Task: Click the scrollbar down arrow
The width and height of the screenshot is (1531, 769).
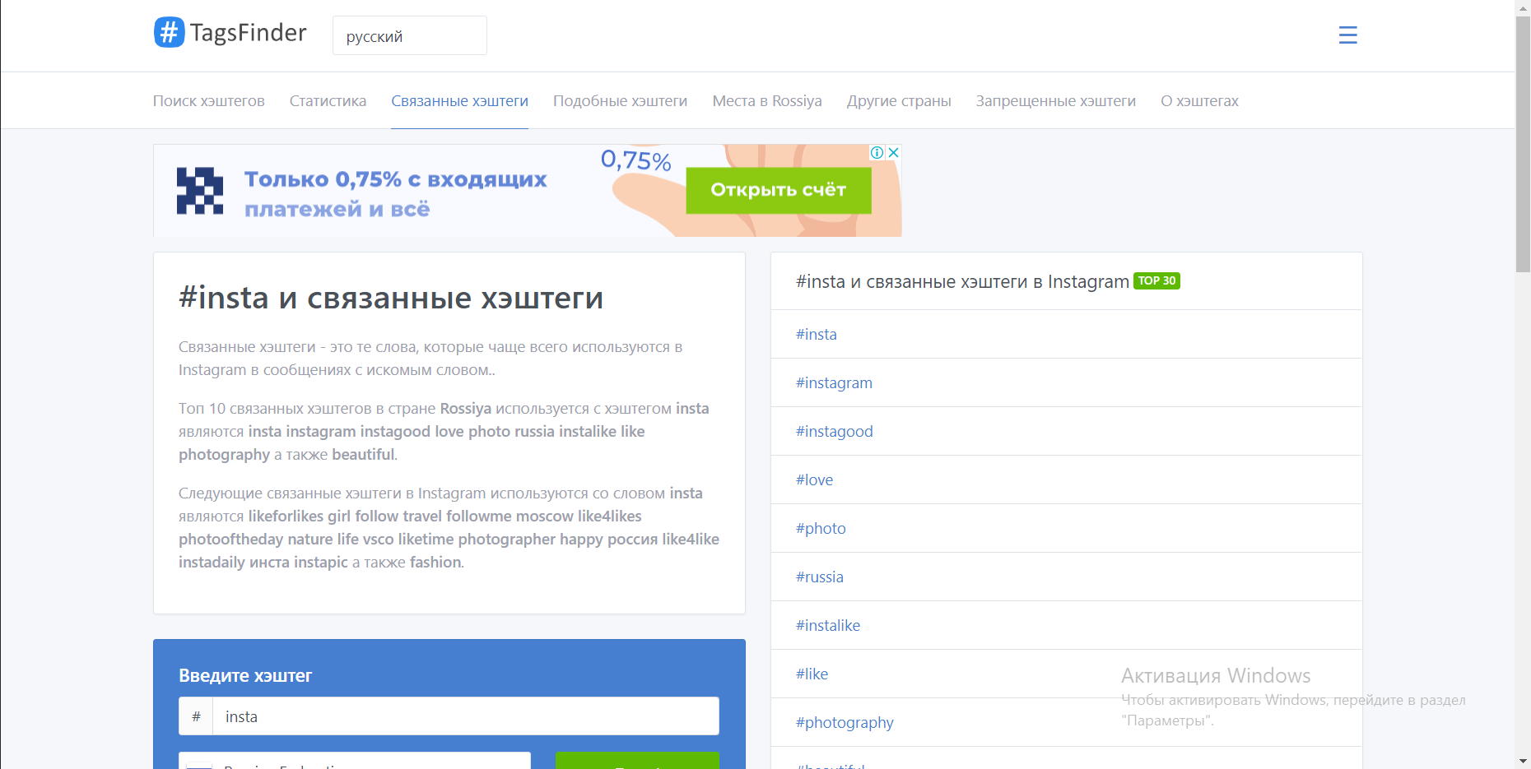Action: point(1523,761)
